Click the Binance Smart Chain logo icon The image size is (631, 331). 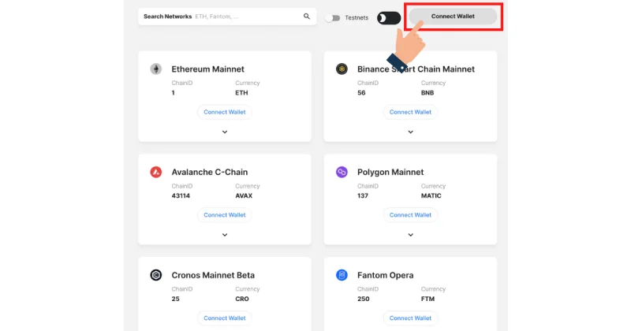[x=342, y=69]
